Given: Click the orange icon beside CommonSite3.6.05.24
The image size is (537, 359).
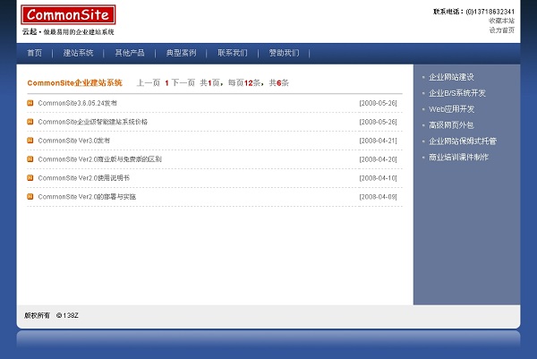Looking at the screenshot, I should pyautogui.click(x=30, y=103).
